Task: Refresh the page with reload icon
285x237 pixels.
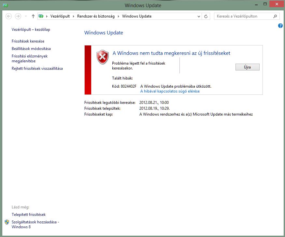Action: pos(206,16)
